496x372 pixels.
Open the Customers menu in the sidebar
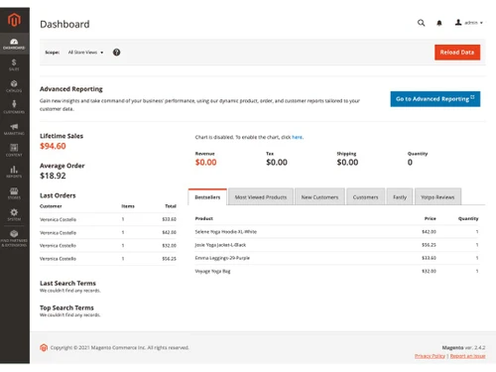tap(14, 107)
